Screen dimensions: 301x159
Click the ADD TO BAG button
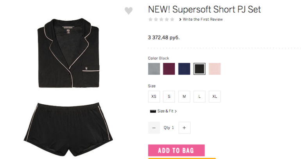coord(176,150)
